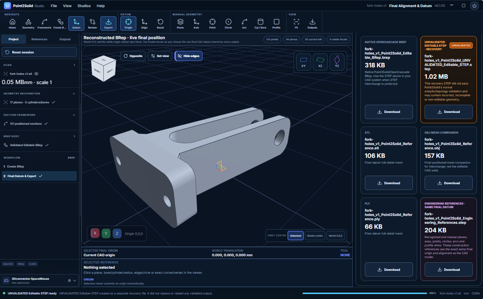Click the Reset datum icon
This screenshot has height=299, width=483.
coord(160,24)
